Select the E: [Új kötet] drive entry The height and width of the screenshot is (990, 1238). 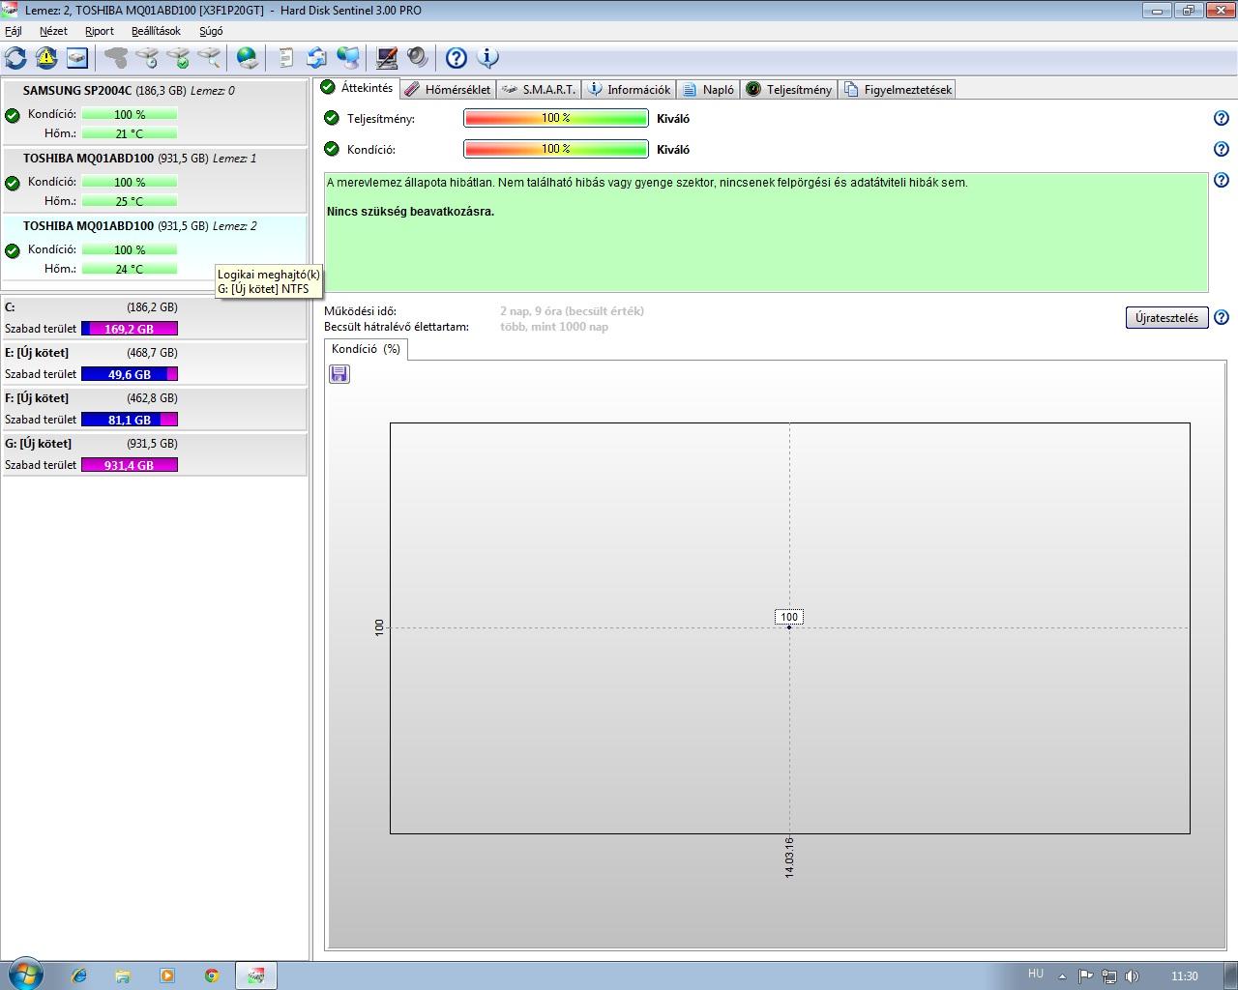pyautogui.click(x=155, y=364)
